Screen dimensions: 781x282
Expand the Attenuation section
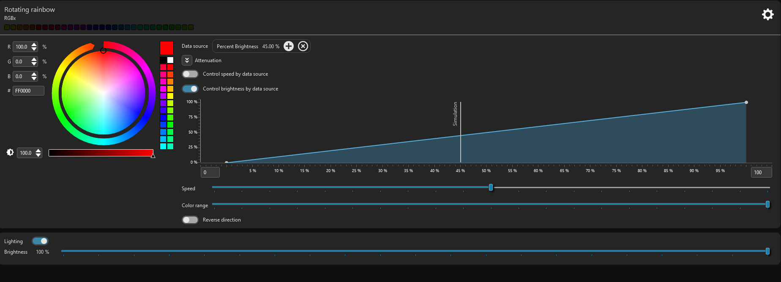coord(187,60)
